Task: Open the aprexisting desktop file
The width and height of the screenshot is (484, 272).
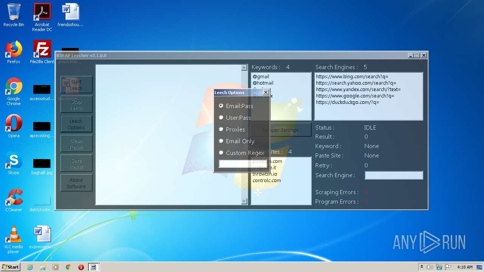Action: 42,130
